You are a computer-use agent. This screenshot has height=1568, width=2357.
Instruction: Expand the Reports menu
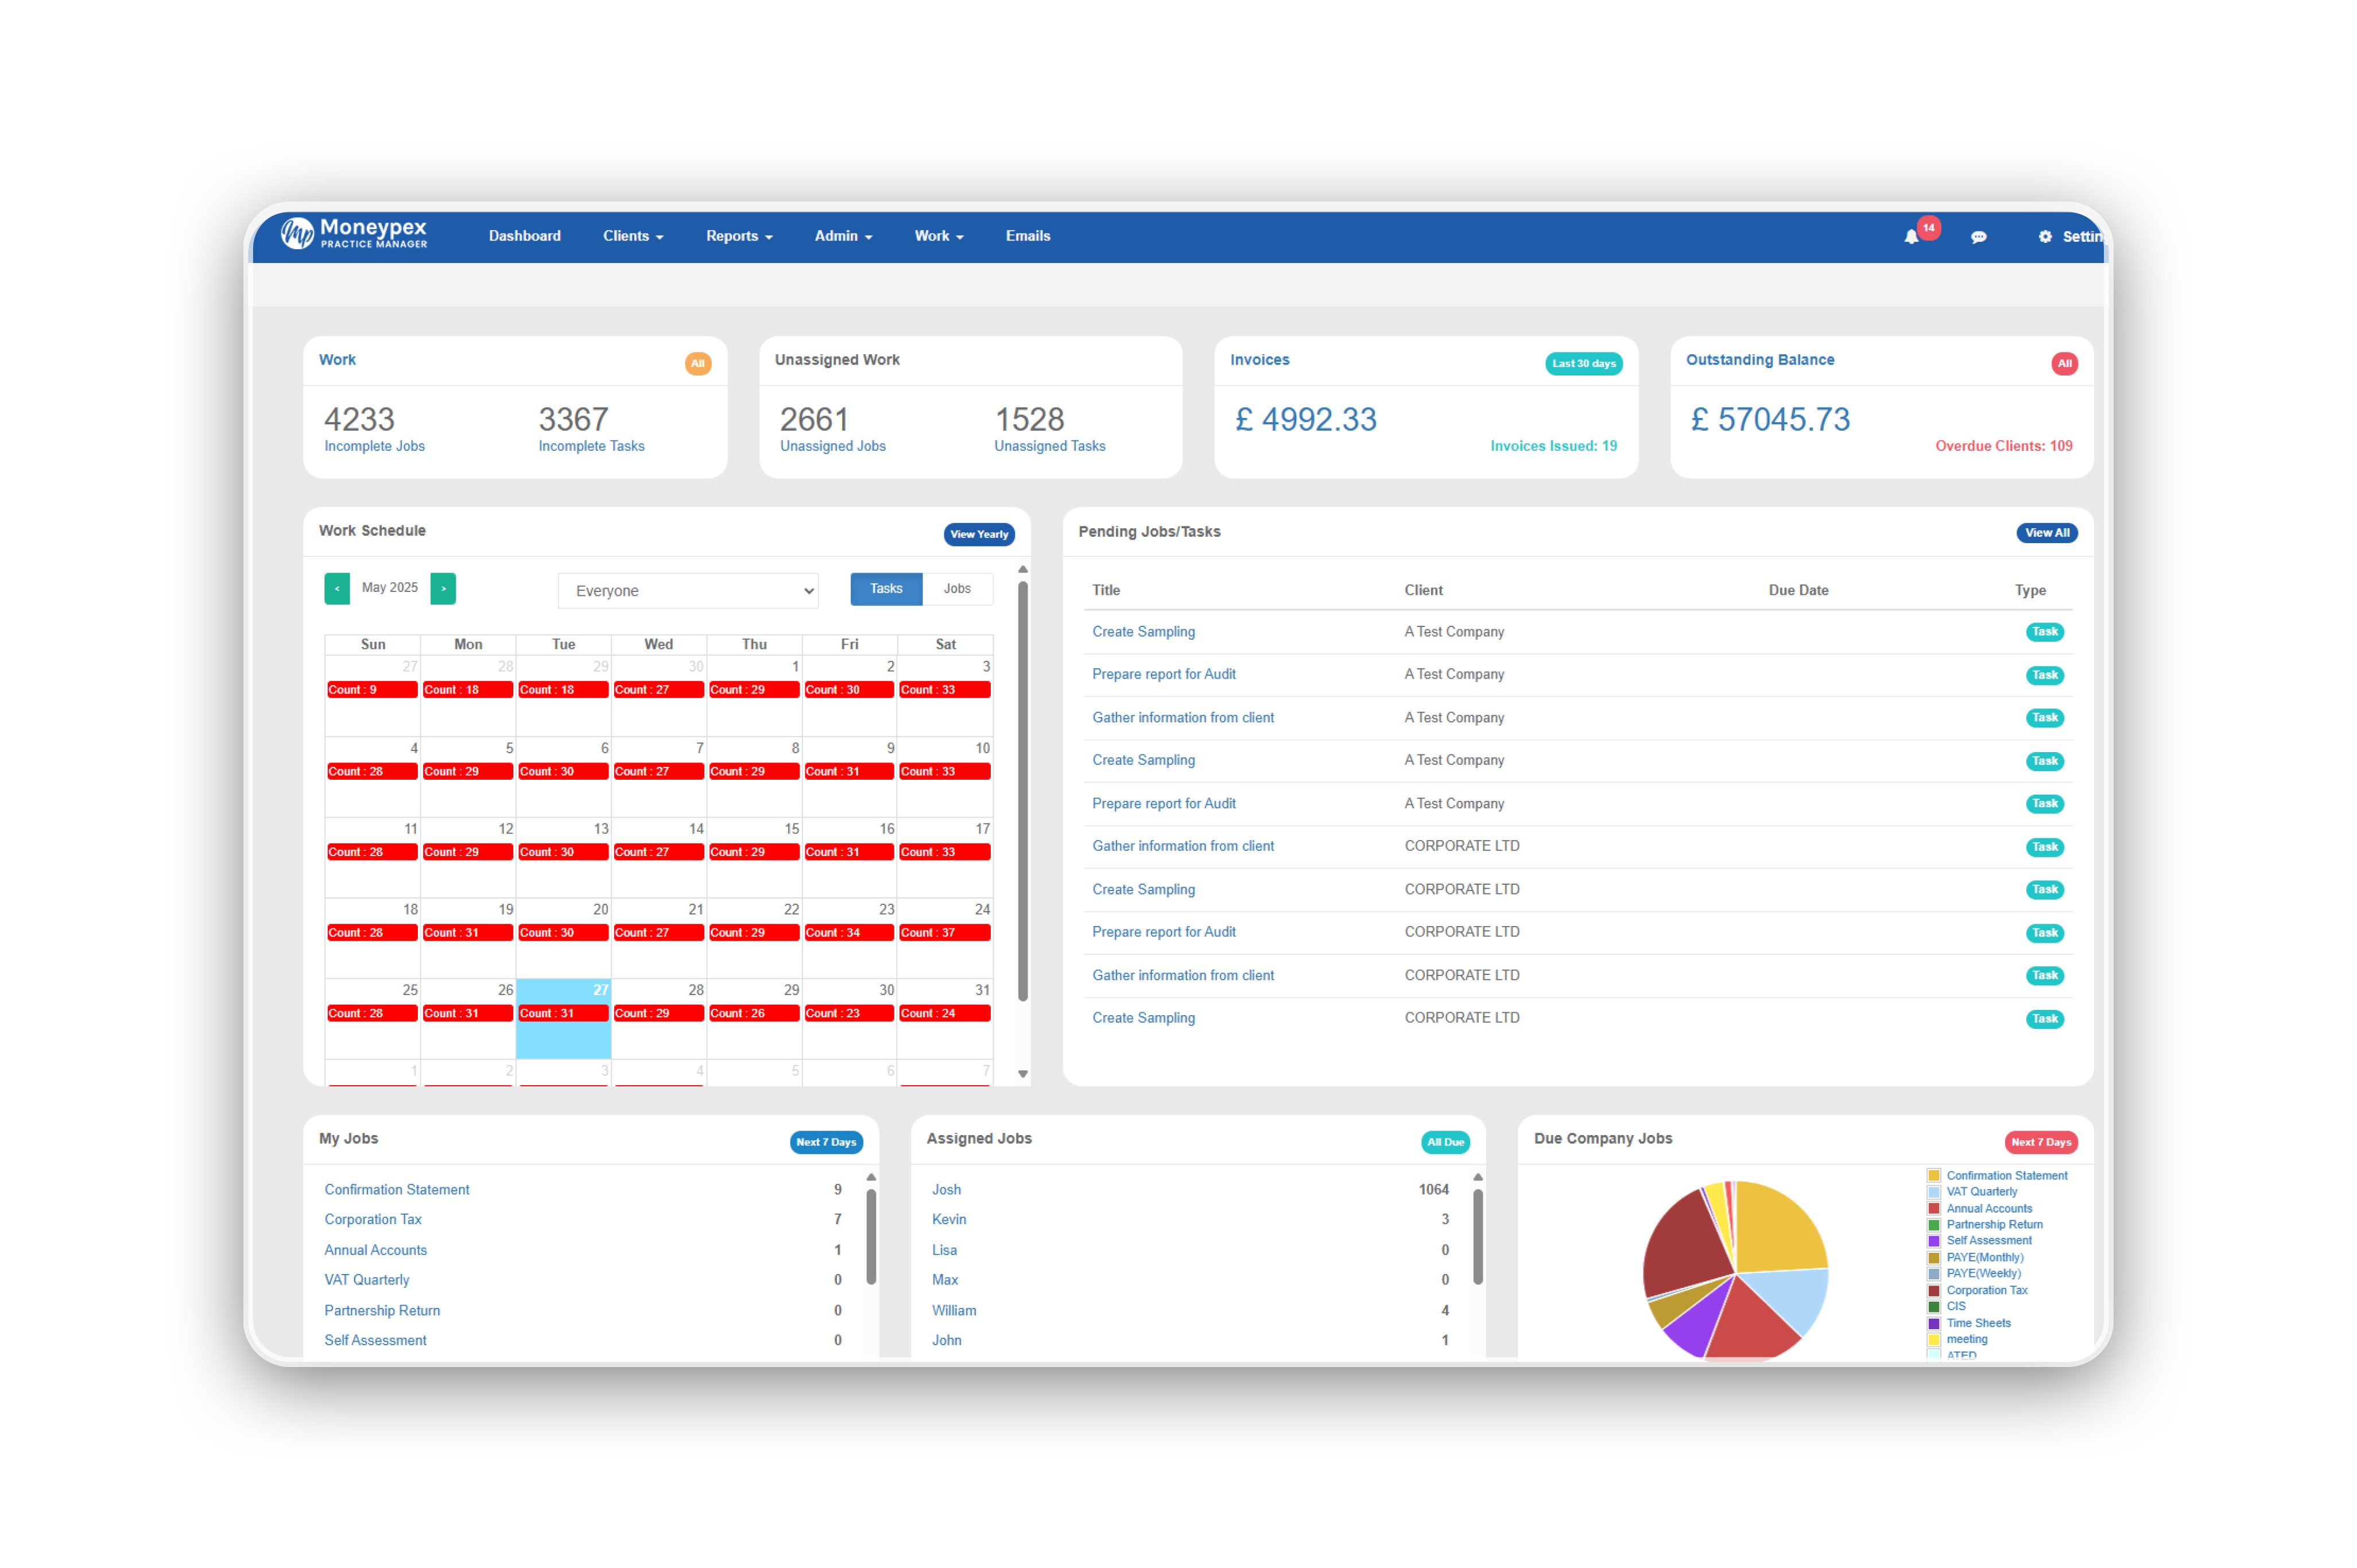coord(739,236)
